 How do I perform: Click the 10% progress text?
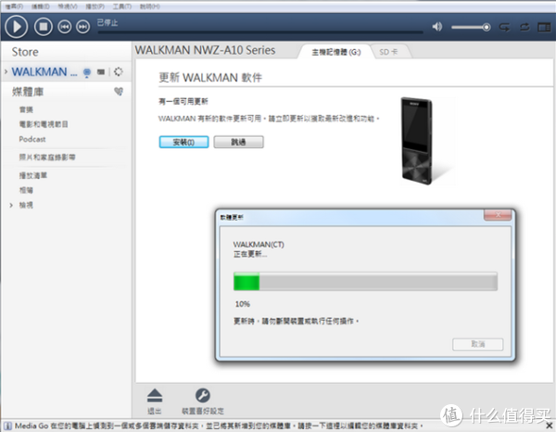coord(243,304)
